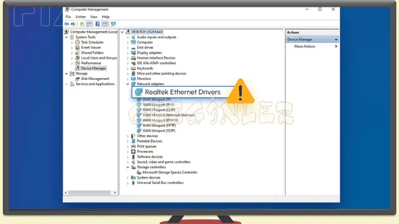Select Device Manager in left tree

tap(93, 68)
